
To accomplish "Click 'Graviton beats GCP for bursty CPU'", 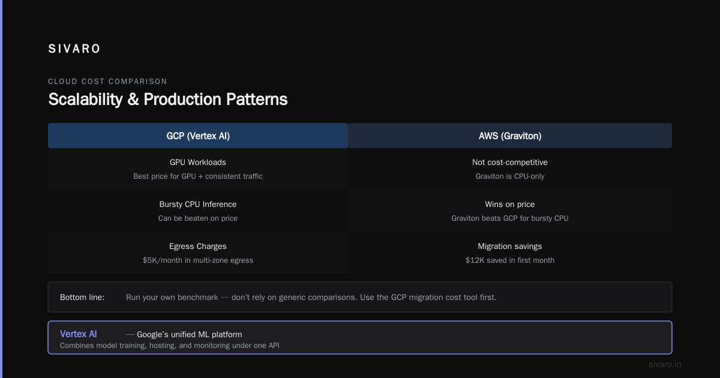I will click(x=510, y=218).
